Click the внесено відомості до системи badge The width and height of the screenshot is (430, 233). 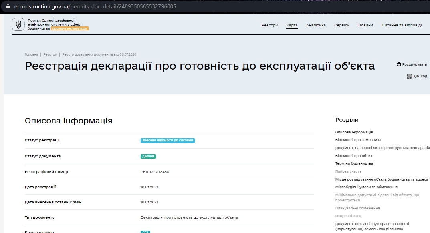click(168, 141)
